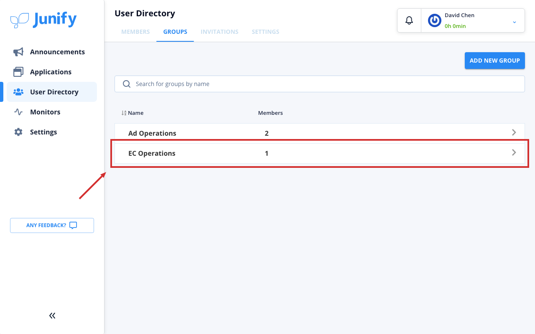Collapse the sidebar with double chevron
Image resolution: width=535 pixels, height=334 pixels.
pos(52,316)
